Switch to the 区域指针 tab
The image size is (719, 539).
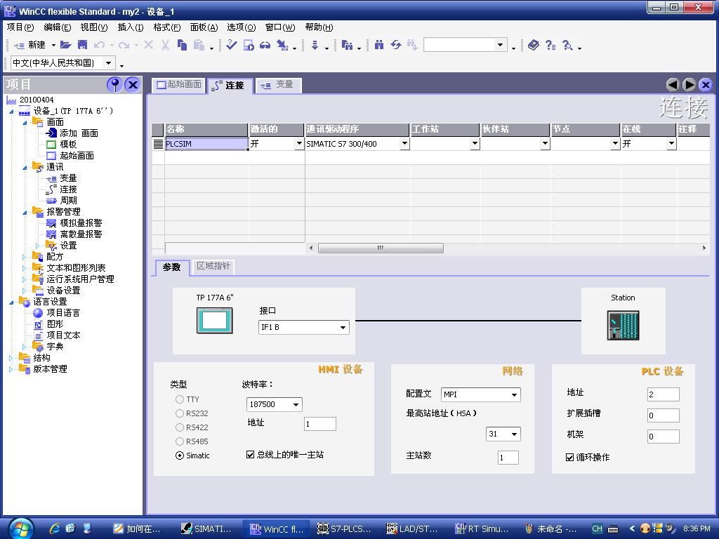click(x=213, y=267)
